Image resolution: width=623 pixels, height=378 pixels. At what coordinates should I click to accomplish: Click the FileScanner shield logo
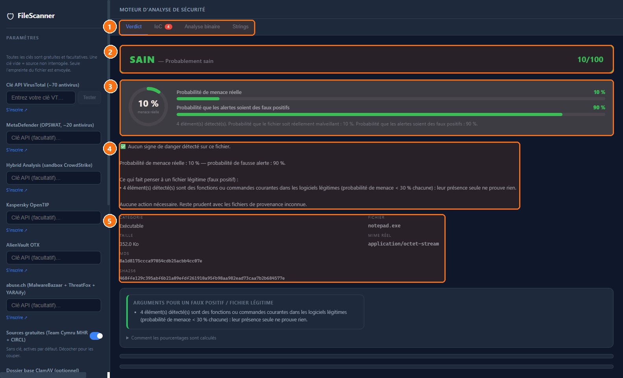tap(11, 16)
